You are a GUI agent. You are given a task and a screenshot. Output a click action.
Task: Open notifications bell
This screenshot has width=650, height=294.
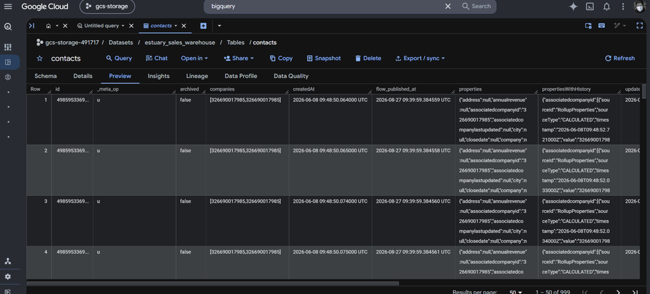click(x=606, y=6)
